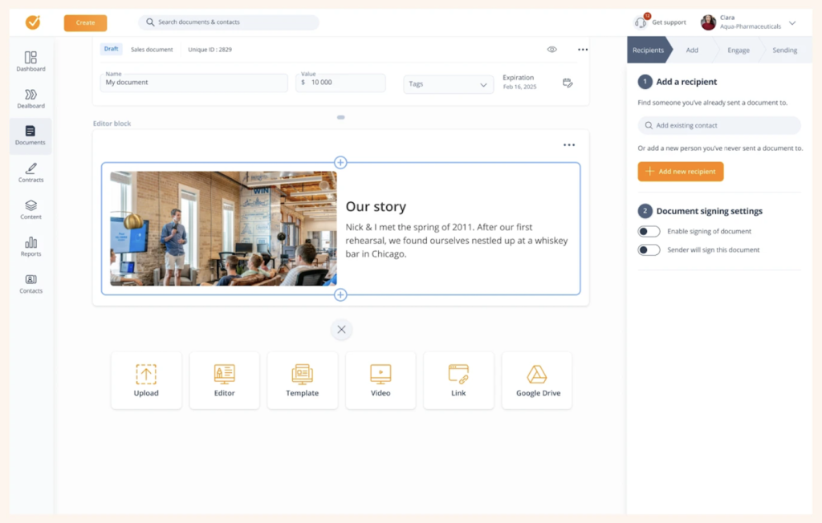The image size is (822, 523).
Task: Choose the Video block option
Action: [x=380, y=380]
